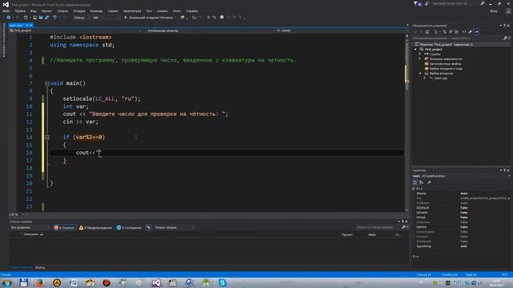Click the property pages wrench in Properties panel
This screenshot has width=513, height=288.
pos(430,182)
